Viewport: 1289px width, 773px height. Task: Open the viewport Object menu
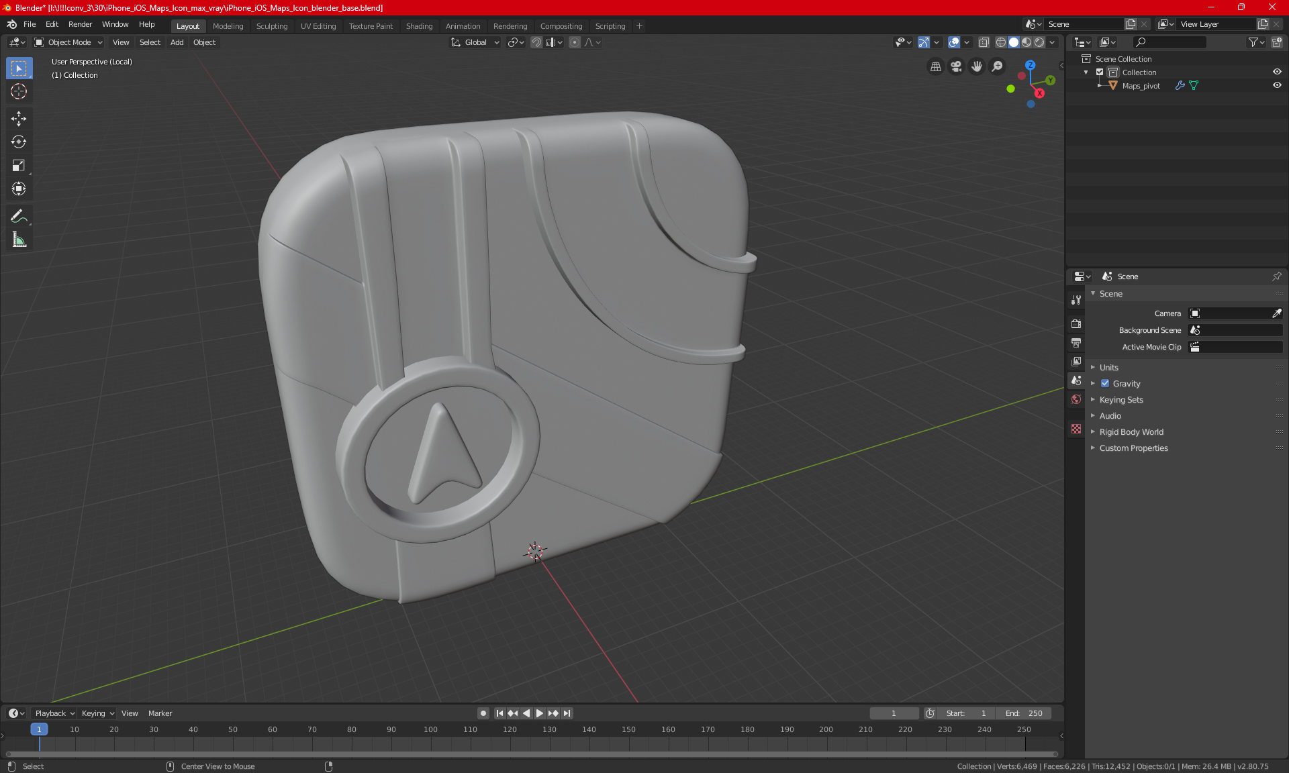[204, 42]
